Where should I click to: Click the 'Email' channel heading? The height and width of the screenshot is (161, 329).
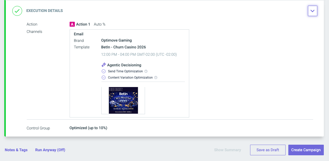coord(79,34)
